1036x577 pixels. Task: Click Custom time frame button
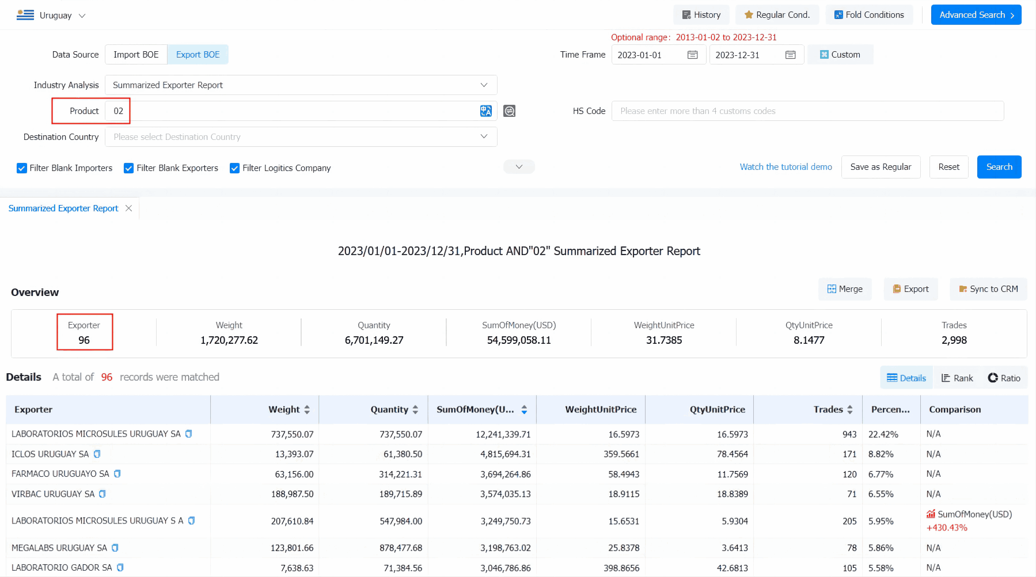click(840, 55)
